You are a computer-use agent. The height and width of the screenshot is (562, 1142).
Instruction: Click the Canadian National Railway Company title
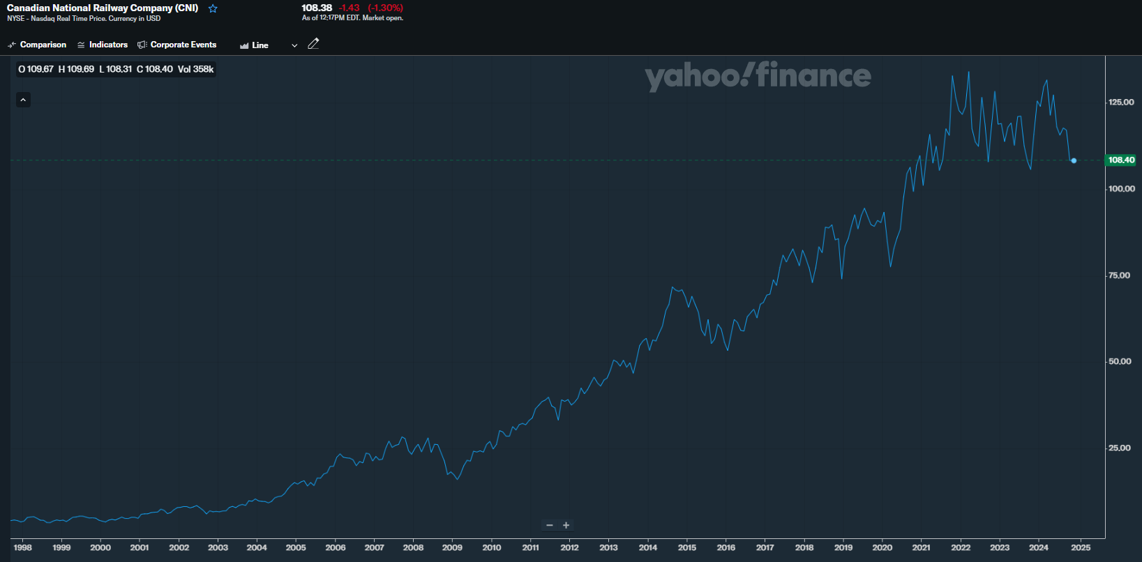(x=103, y=8)
